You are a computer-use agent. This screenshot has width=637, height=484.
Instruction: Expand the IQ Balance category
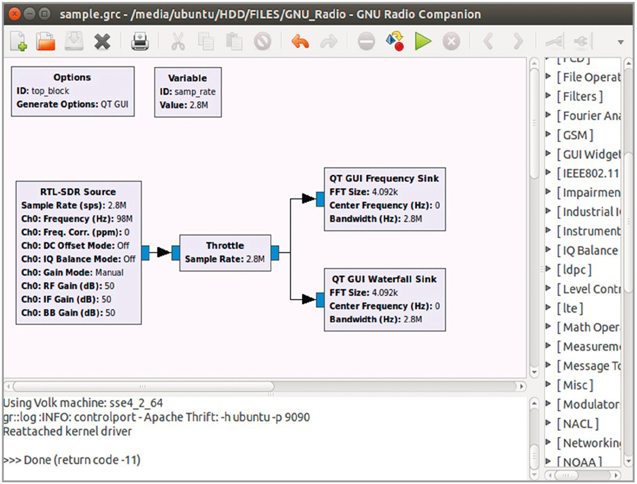[548, 250]
